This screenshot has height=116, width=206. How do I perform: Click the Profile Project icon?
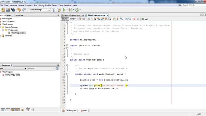click(77, 10)
